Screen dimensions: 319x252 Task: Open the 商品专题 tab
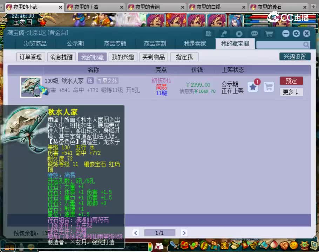(x=115, y=43)
